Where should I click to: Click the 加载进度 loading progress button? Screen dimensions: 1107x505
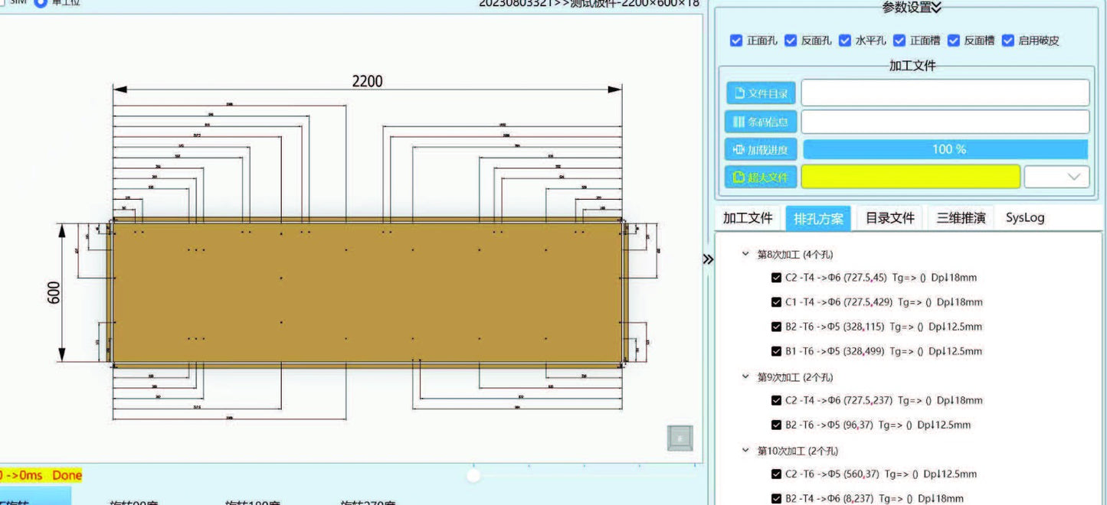pyautogui.click(x=760, y=150)
